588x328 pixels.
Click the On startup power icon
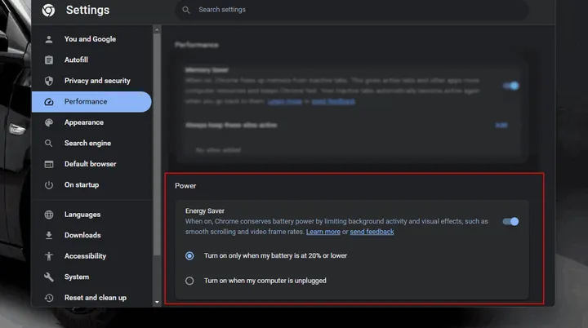(49, 185)
